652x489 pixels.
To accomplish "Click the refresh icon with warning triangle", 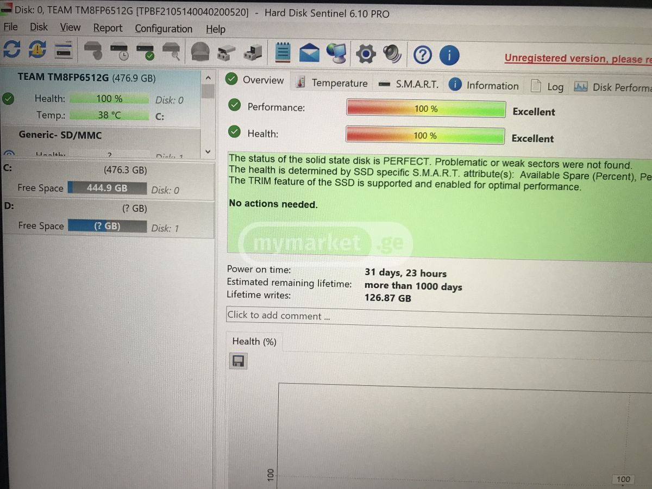I will [x=37, y=50].
